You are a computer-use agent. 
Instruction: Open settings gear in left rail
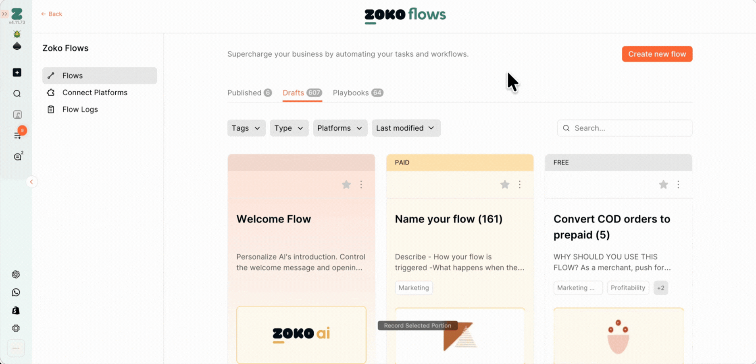pyautogui.click(x=16, y=328)
